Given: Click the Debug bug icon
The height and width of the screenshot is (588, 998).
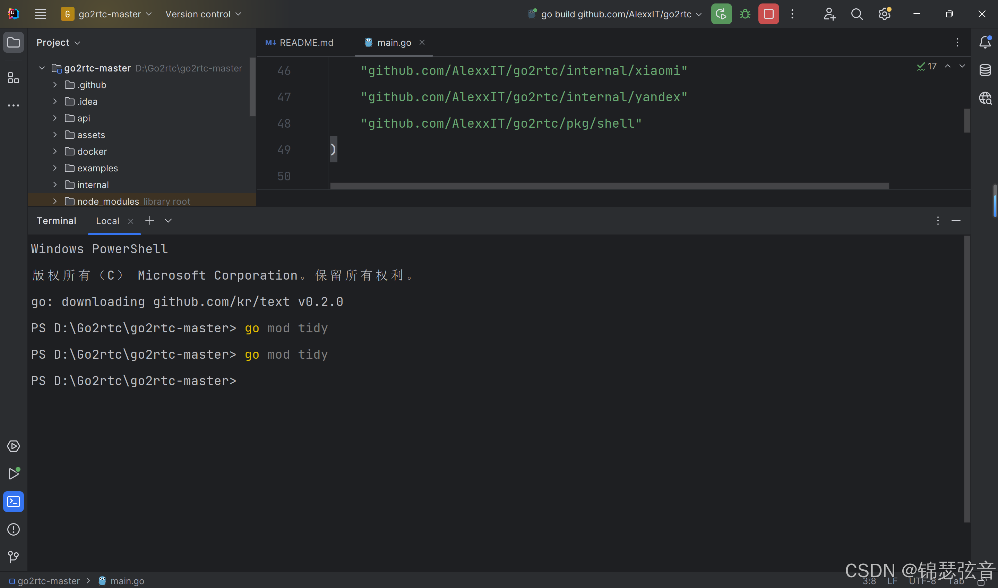Looking at the screenshot, I should 745,14.
